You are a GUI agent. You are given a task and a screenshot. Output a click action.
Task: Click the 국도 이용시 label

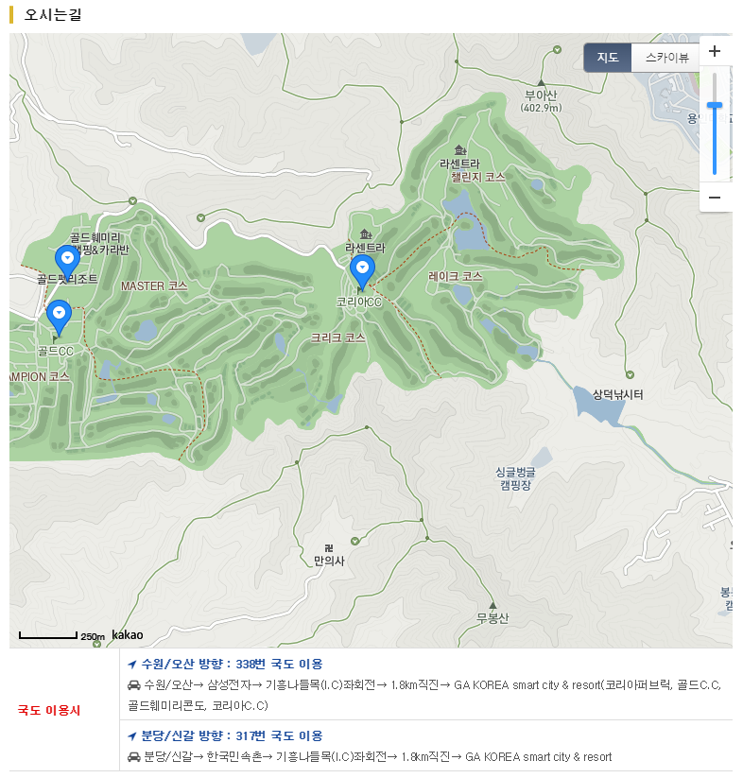coord(49,710)
